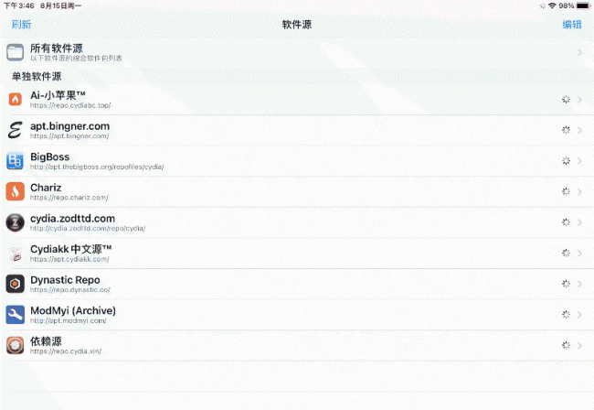The width and height of the screenshot is (594, 410).
Task: Tap the 98% battery percentage
Action: [x=567, y=5]
